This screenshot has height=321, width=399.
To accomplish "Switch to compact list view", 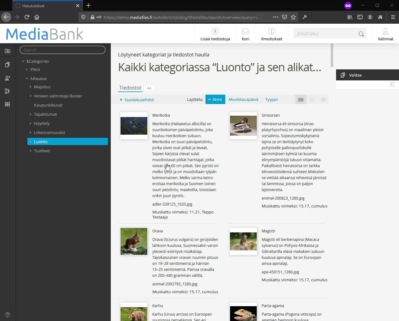I will tap(312, 100).
